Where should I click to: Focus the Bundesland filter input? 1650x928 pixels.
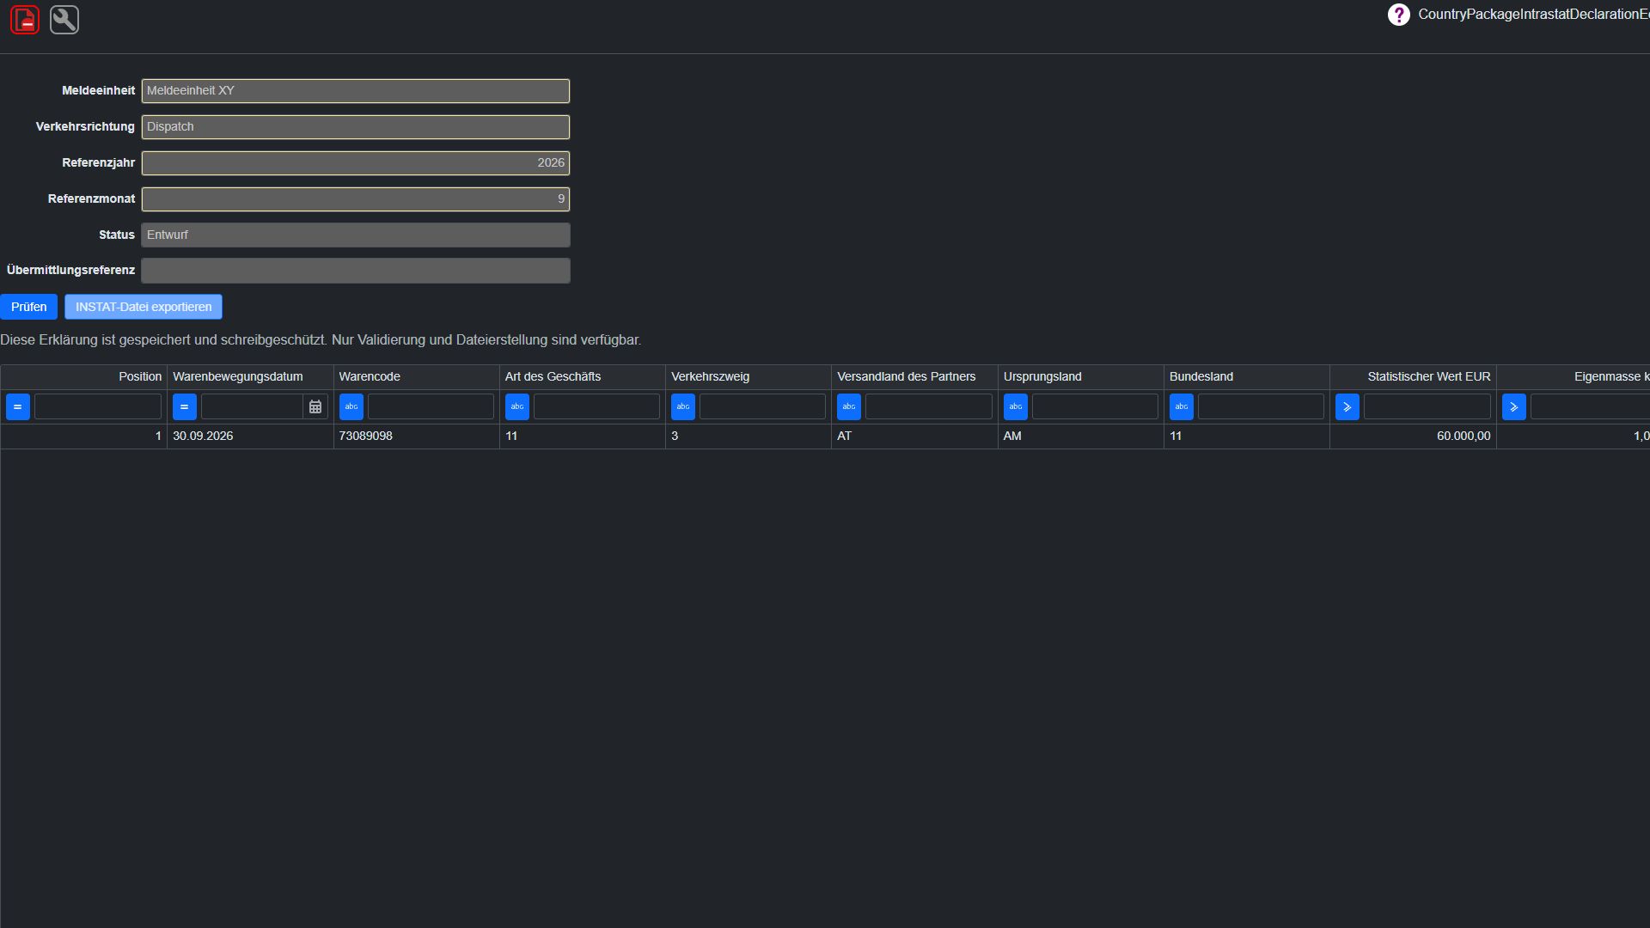[x=1261, y=406]
